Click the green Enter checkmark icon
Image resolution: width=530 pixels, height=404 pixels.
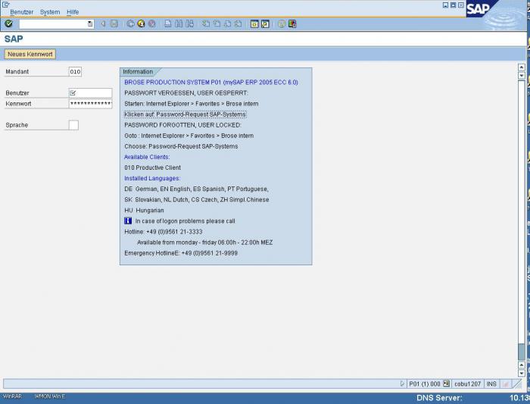[x=8, y=23]
